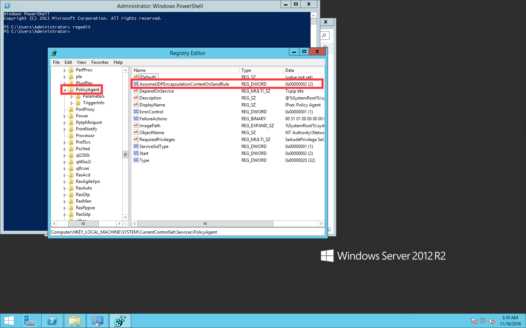Click the PowerShell window scroll-up arrow
The image size is (526, 328).
coord(313,15)
